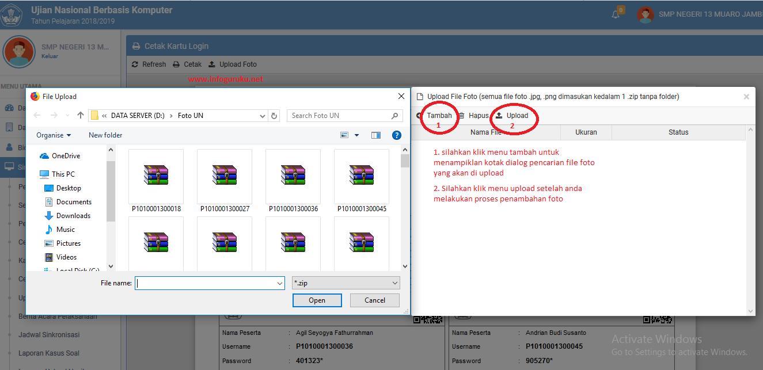Click the Cancel button
Screen dimensions: 763x370
click(x=375, y=300)
